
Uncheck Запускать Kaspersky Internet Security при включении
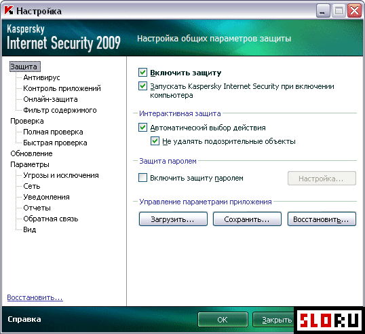(x=142, y=86)
